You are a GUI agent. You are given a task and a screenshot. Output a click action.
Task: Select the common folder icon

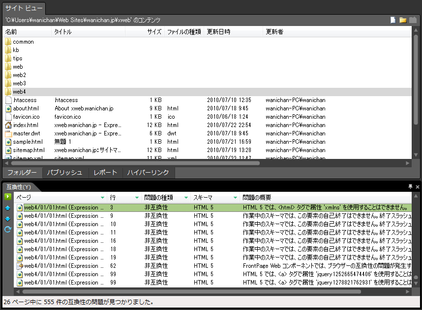(x=8, y=42)
